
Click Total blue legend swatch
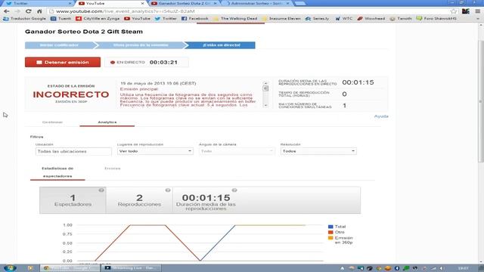click(330, 227)
